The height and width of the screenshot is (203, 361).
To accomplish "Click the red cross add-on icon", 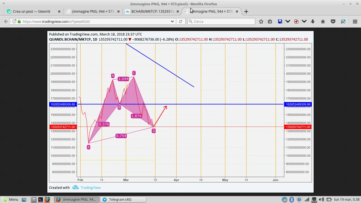I will (296, 21).
